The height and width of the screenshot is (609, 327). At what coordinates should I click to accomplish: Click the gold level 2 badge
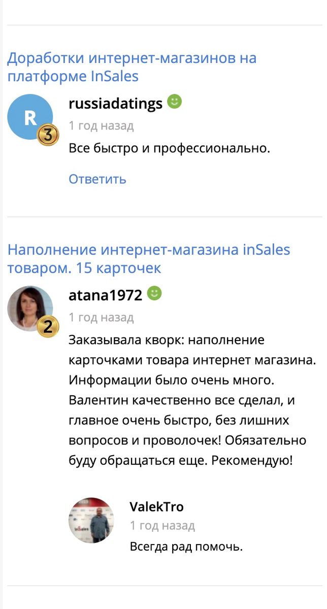click(x=48, y=327)
